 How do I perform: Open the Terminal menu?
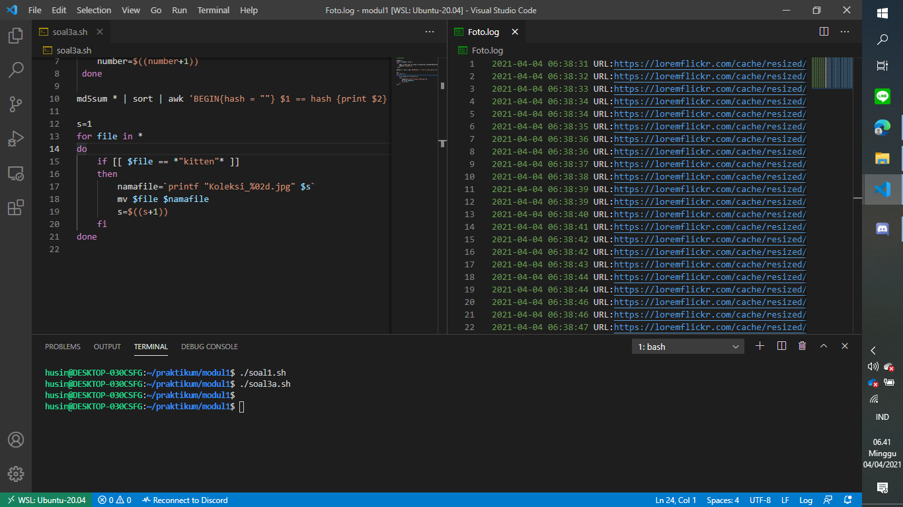[214, 11]
